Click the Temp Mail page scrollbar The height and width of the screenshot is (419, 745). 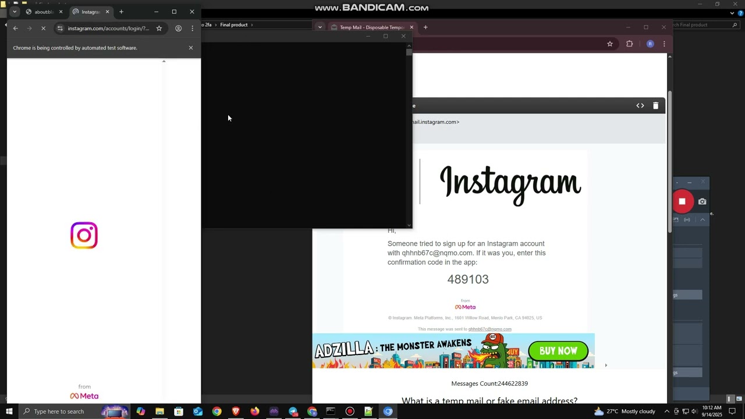(670, 163)
